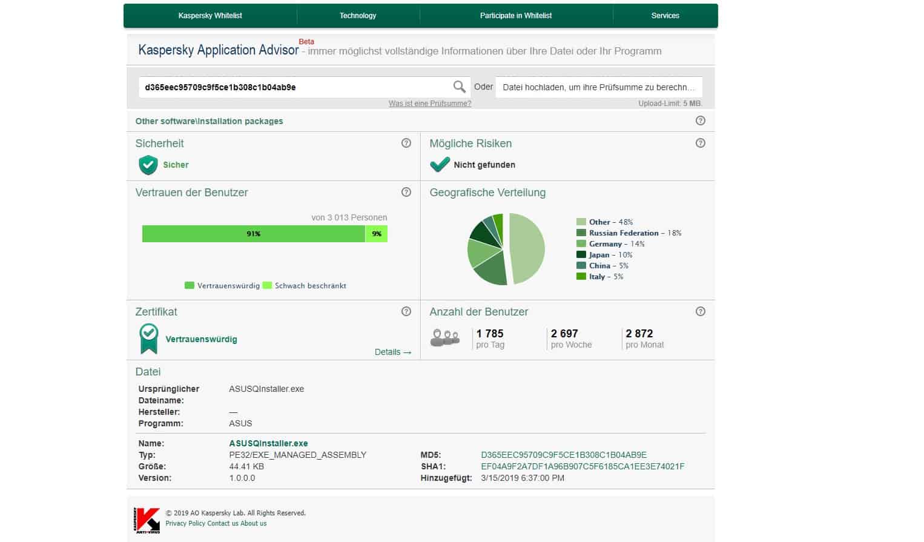Open Services menu item
Image resolution: width=924 pixels, height=542 pixels.
(x=665, y=16)
